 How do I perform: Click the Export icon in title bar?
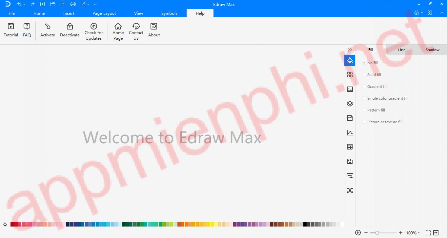pos(83,4)
